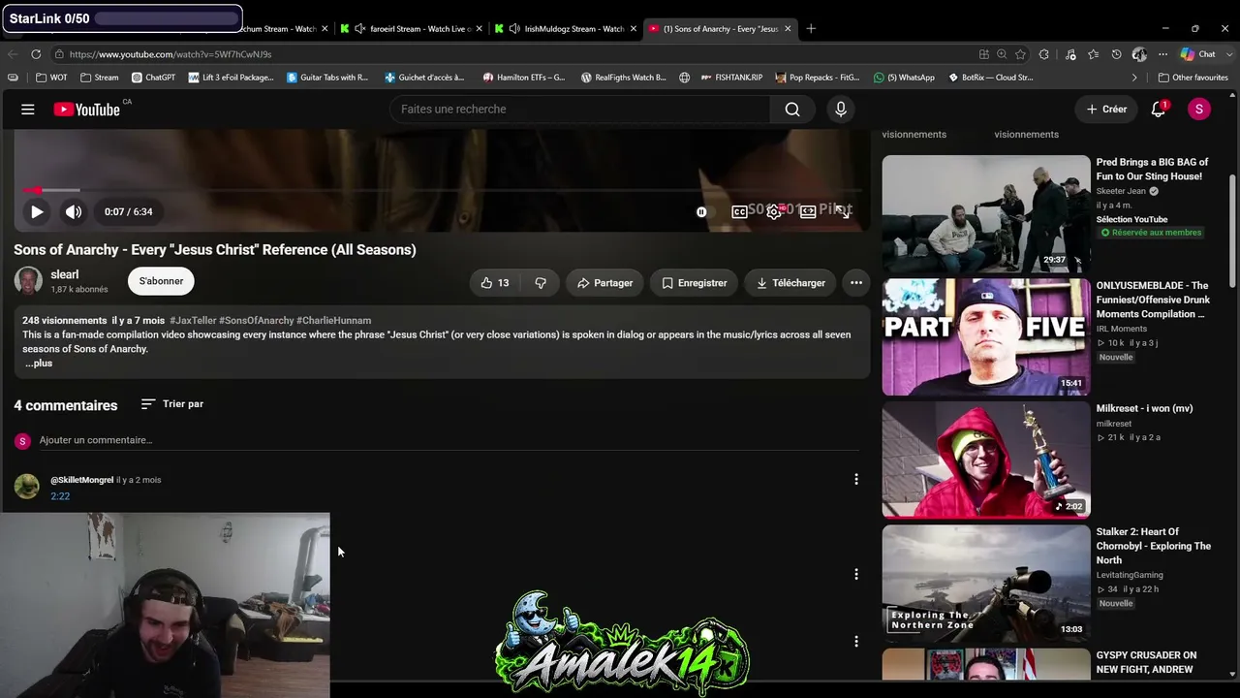Image resolution: width=1240 pixels, height=698 pixels.
Task: Open the Stream bookmarks folder
Action: click(x=100, y=78)
